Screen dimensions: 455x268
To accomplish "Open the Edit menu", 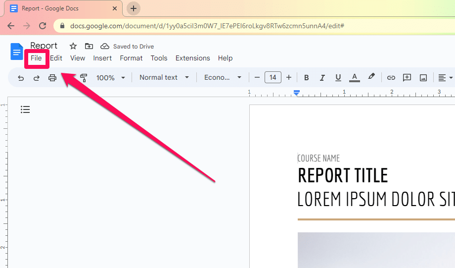I will [x=56, y=58].
